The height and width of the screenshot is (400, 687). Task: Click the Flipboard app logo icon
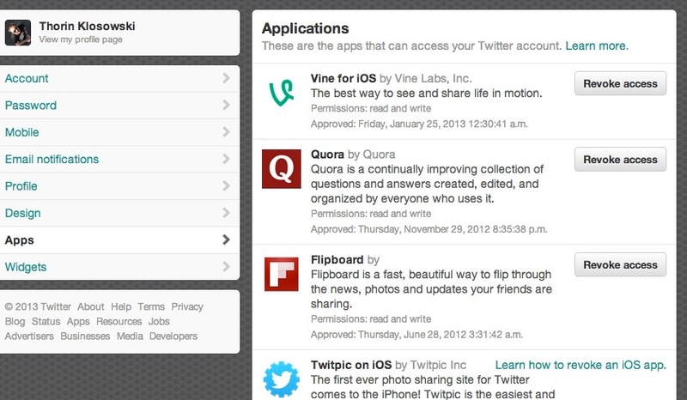click(282, 275)
